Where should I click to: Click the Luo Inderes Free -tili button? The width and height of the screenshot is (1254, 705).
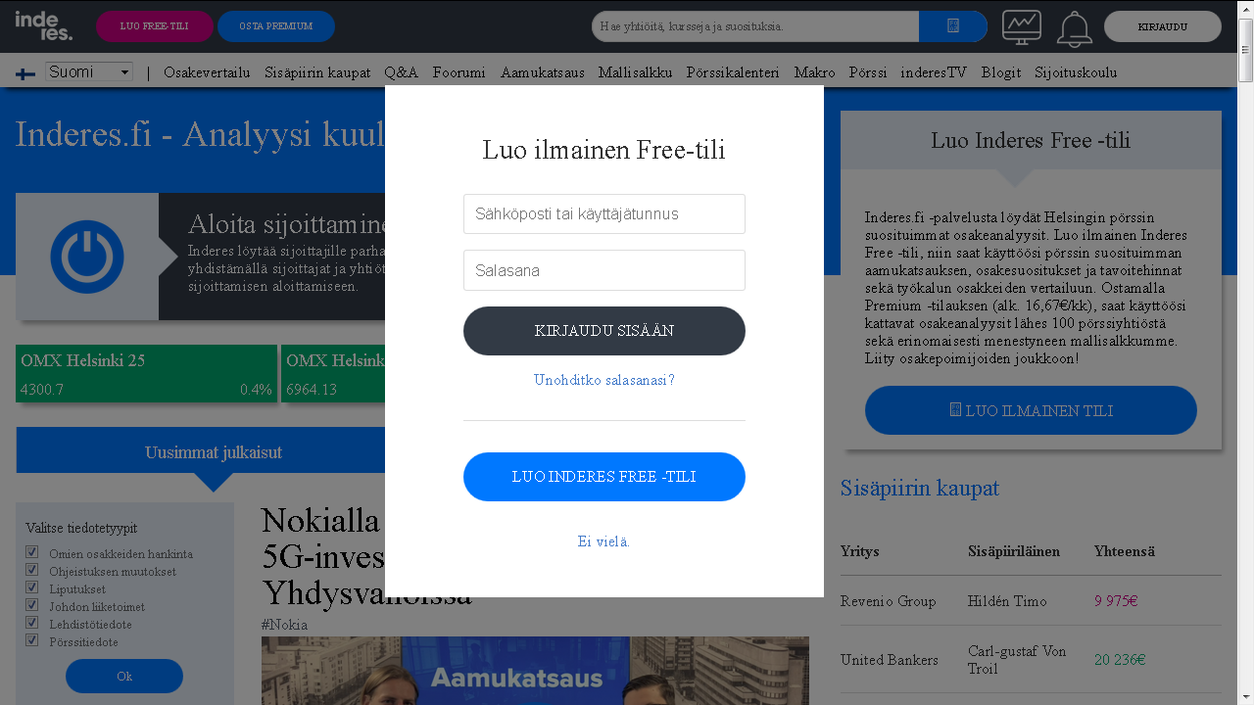[603, 477]
